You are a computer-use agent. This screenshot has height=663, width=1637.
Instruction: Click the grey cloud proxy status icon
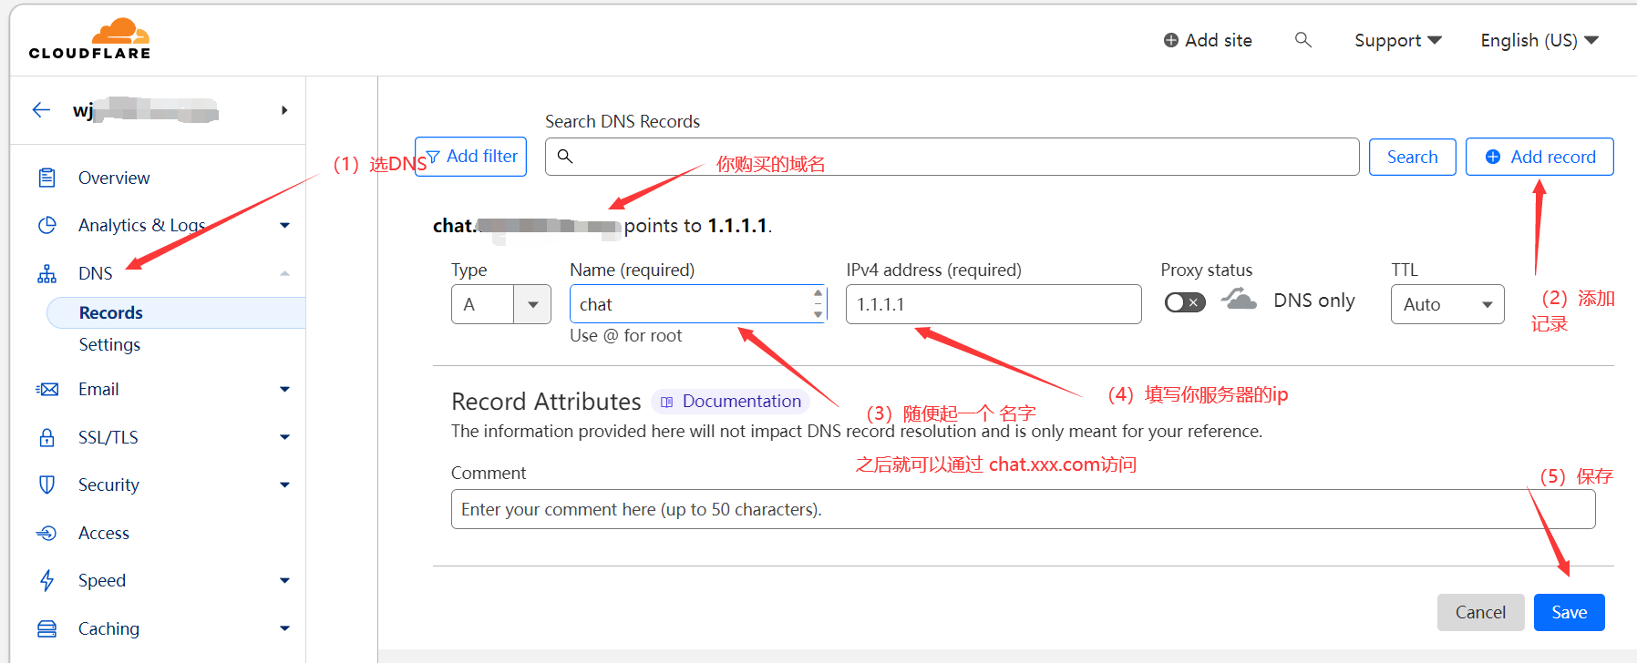point(1240,299)
